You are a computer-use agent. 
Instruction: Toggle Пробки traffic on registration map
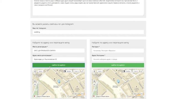(68, 71)
